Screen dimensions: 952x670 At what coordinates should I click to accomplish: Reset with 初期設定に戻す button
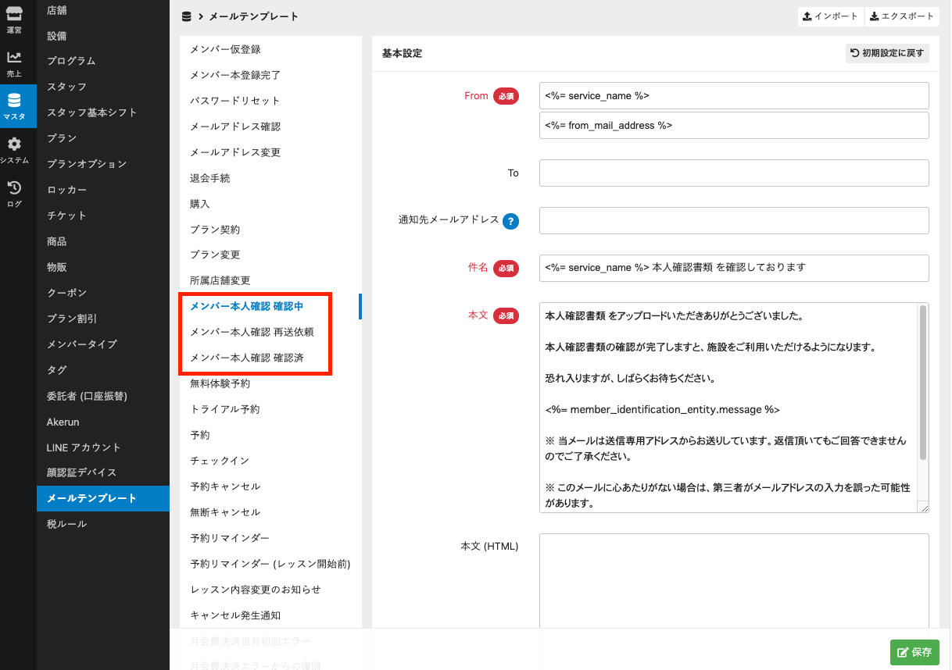pos(887,54)
